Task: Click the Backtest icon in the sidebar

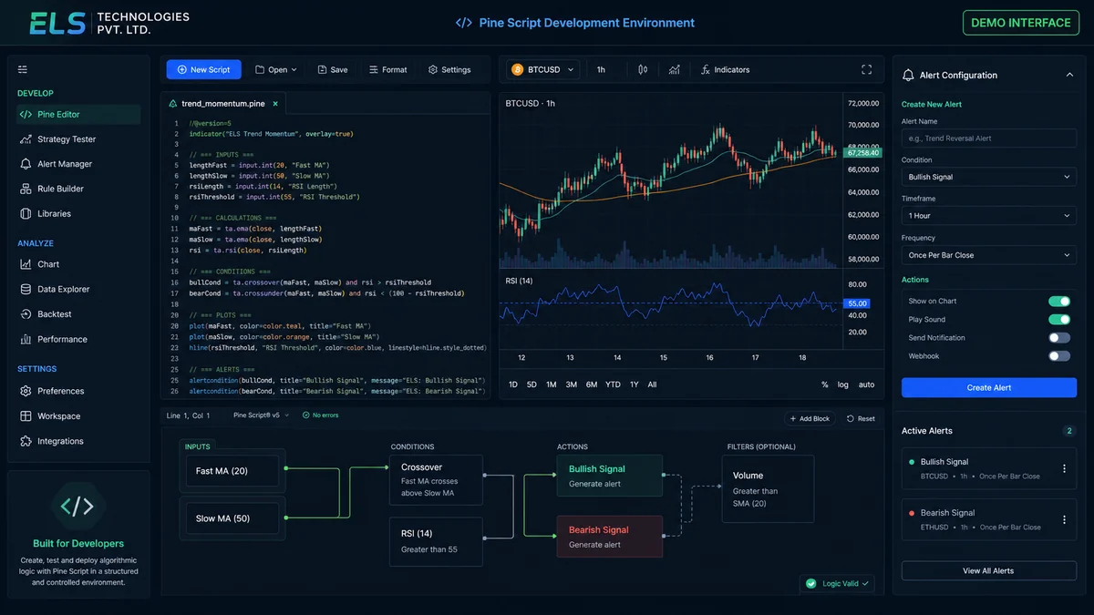Action: [x=26, y=313]
